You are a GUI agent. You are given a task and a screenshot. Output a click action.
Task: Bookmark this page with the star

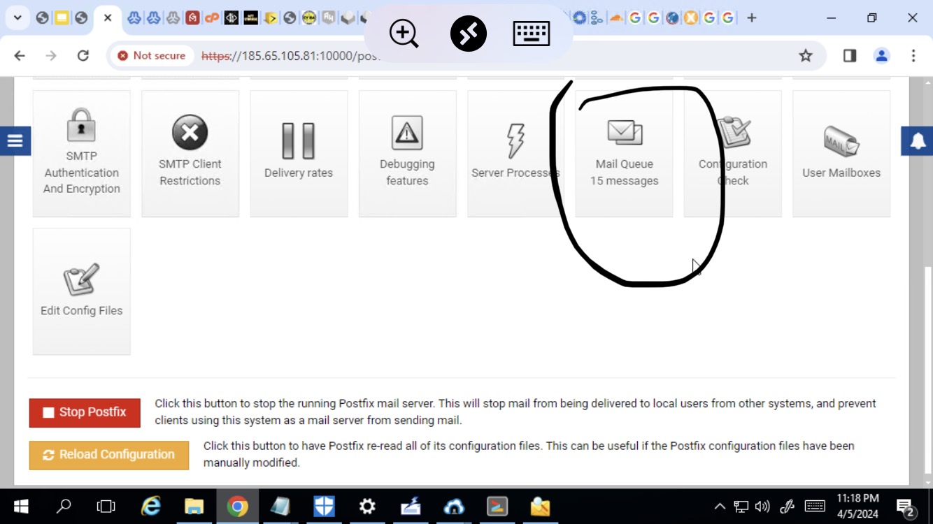pos(806,56)
